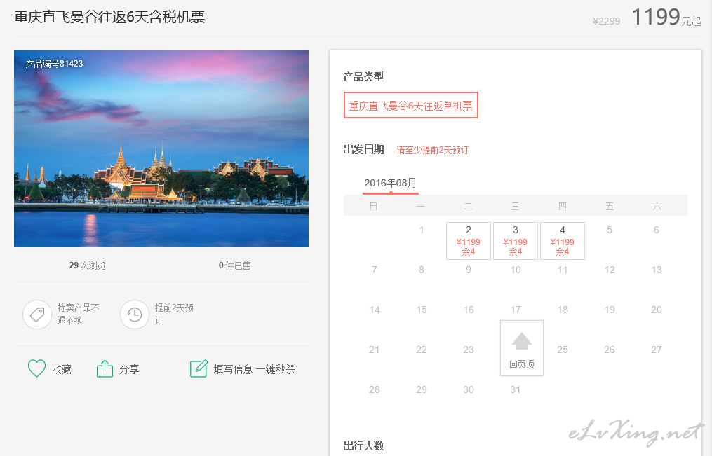
Task: Click the 分享 label
Action: click(129, 369)
